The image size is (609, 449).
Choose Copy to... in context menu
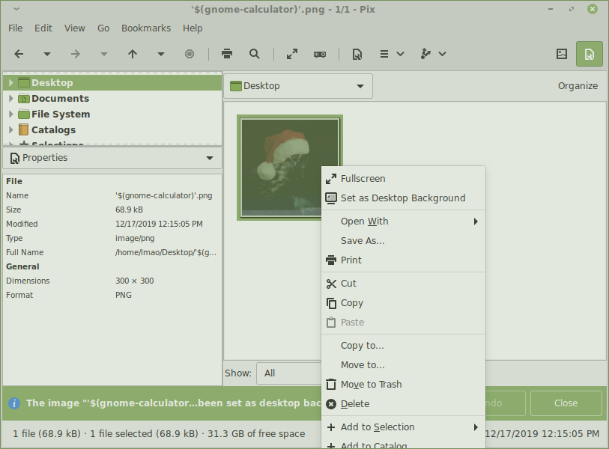click(404, 346)
